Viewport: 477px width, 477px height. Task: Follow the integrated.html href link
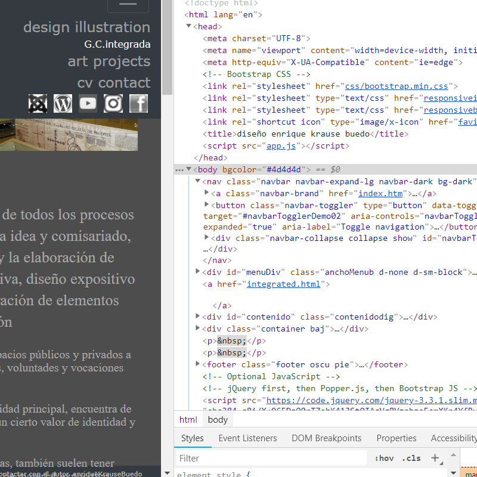pos(284,284)
